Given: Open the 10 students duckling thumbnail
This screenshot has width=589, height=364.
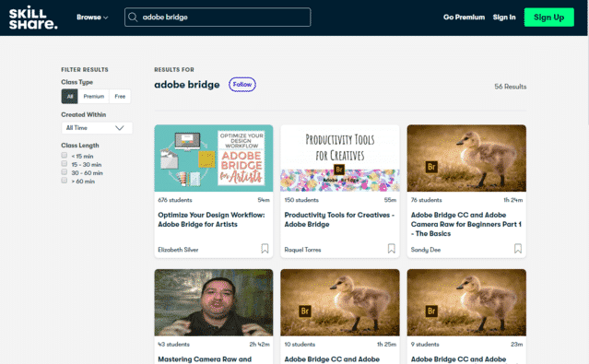Looking at the screenshot, I should (x=340, y=302).
